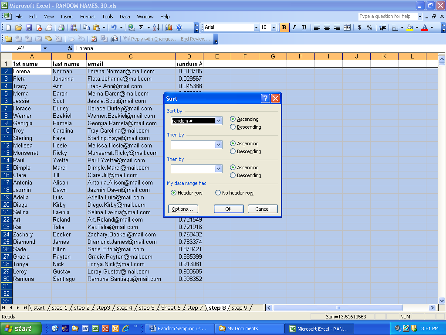
Task: Toggle Bold formatting button
Action: pyautogui.click(x=284, y=27)
